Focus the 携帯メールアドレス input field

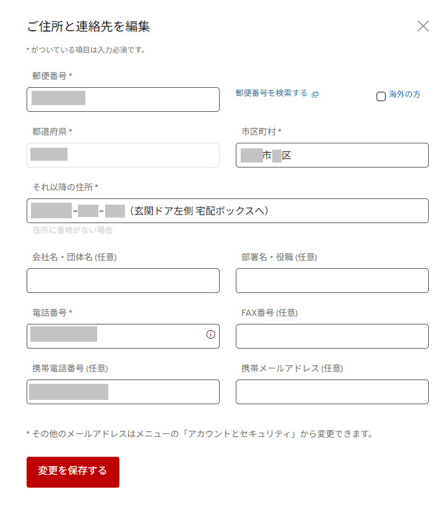(332, 392)
